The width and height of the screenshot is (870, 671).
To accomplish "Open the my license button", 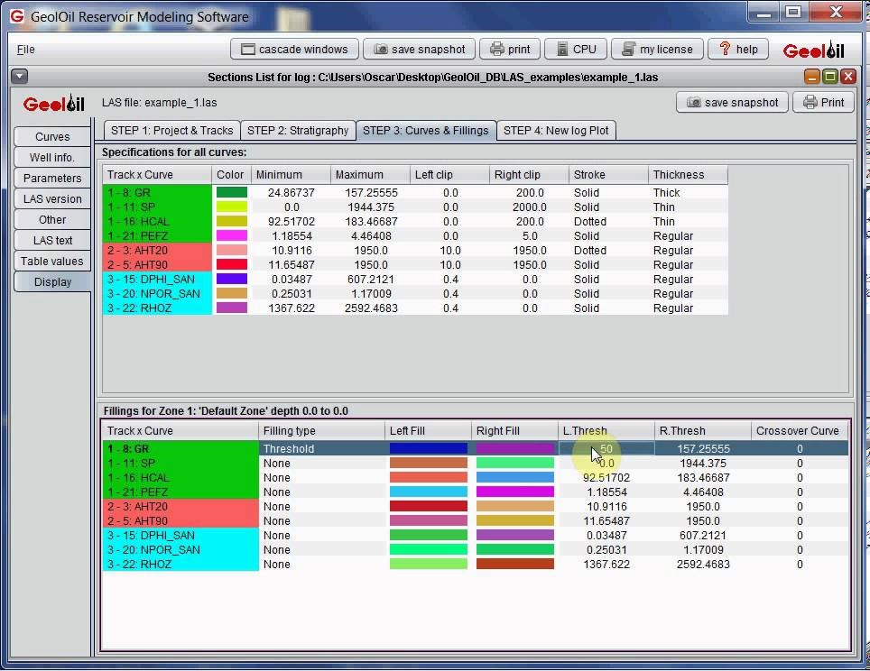I will (657, 50).
